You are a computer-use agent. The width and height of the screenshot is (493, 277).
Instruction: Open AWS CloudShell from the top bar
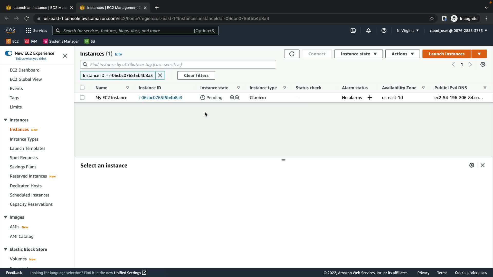(353, 31)
